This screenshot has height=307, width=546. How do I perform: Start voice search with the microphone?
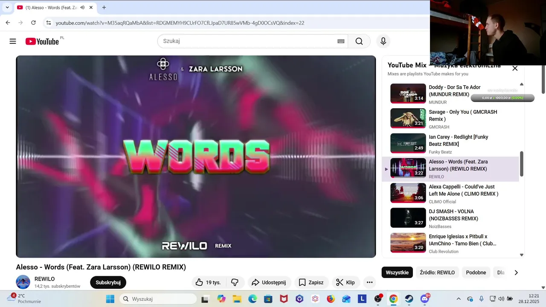point(383,41)
